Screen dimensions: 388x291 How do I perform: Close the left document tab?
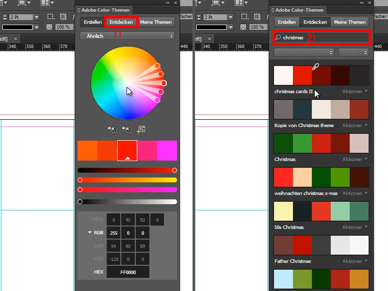tap(16, 38)
